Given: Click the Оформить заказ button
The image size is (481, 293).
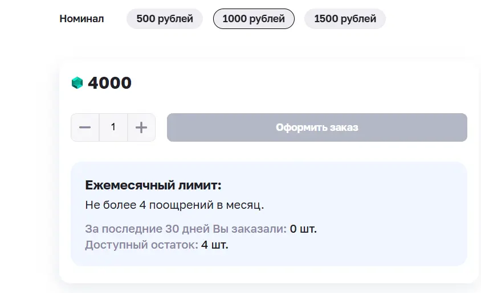Looking at the screenshot, I should [x=317, y=127].
